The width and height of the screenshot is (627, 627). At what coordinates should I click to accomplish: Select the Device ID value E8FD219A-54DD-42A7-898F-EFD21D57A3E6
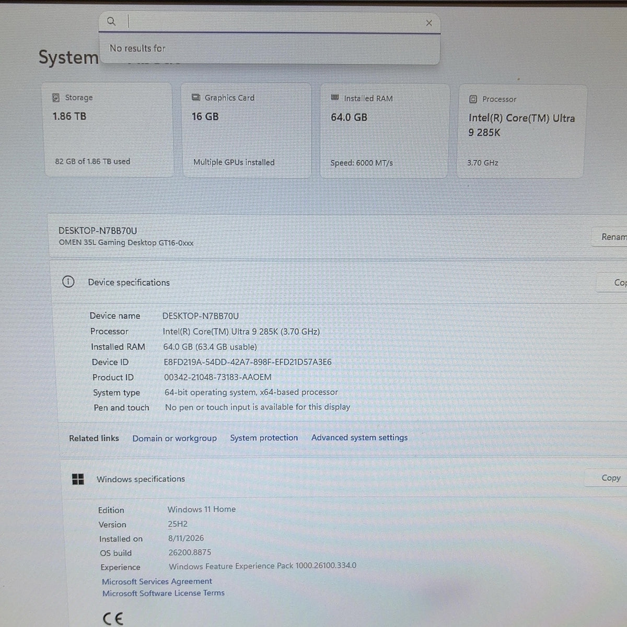coord(248,362)
